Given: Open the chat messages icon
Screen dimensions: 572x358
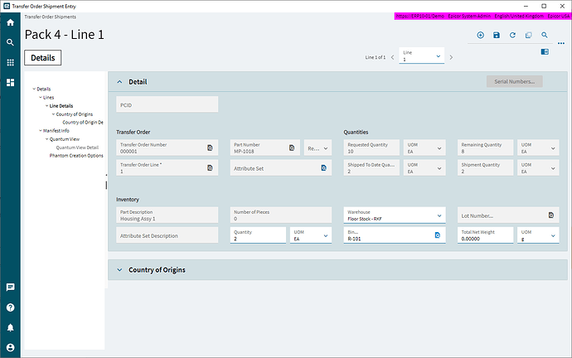Looking at the screenshot, I should 10,288.
